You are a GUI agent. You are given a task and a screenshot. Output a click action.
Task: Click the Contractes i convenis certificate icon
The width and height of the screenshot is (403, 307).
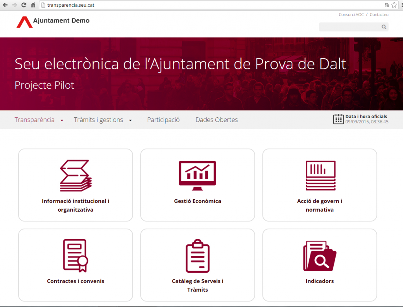[x=75, y=255]
